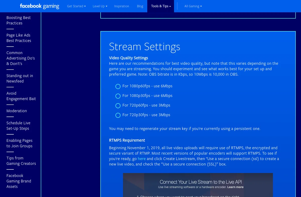Click the 'here' link in RTMPS paragraph
301x197 pixels.
pyautogui.click(x=141, y=159)
